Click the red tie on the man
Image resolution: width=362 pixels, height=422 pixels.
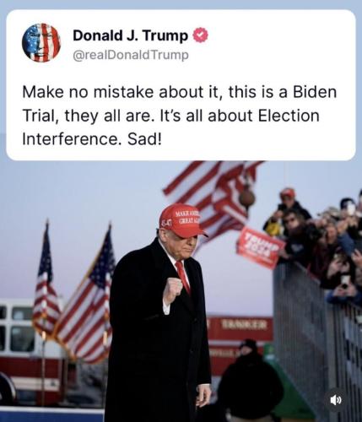click(183, 277)
